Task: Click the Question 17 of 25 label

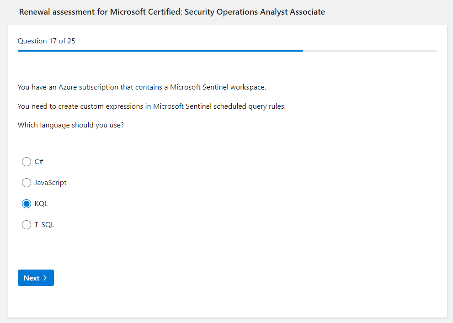Action: 46,41
